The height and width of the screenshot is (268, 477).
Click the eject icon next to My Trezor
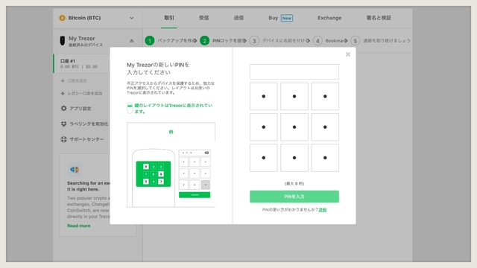tap(131, 41)
